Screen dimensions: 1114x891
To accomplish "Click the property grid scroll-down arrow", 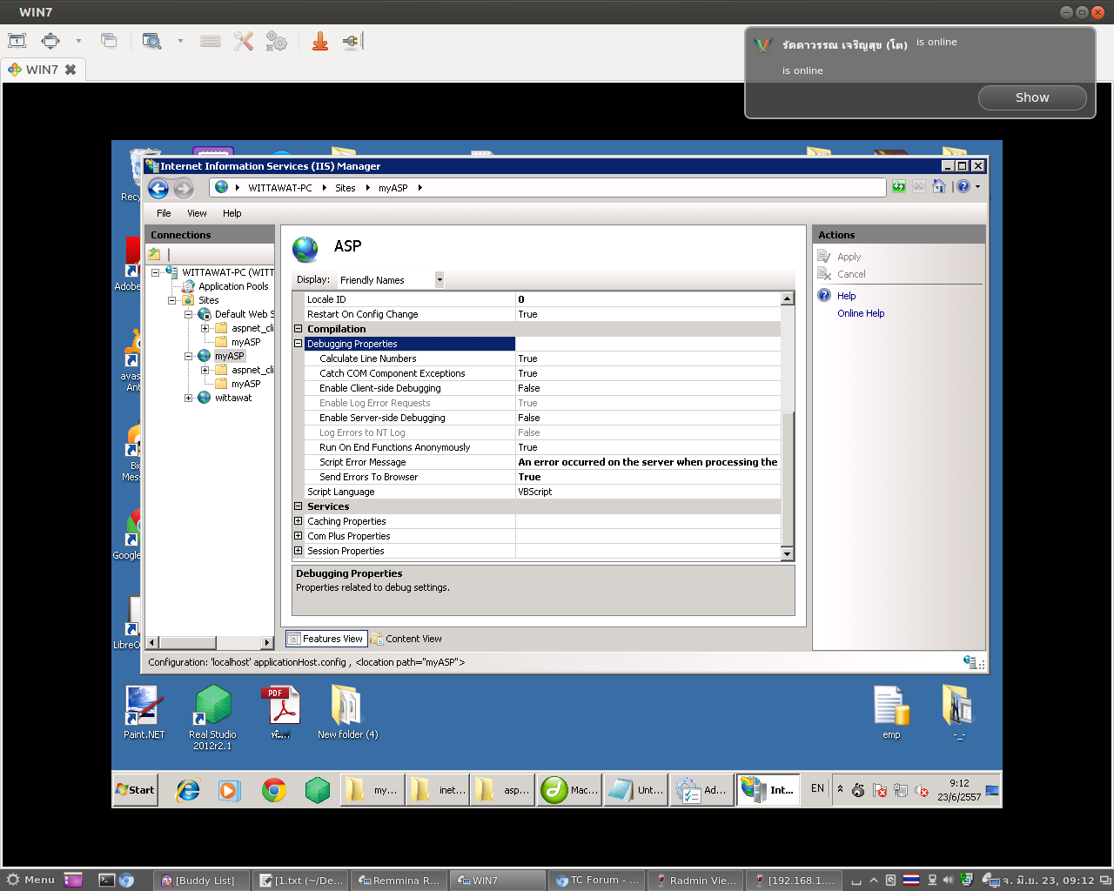I will (787, 554).
